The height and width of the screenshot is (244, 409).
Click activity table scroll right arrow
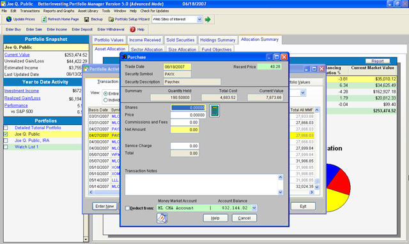[x=311, y=192]
